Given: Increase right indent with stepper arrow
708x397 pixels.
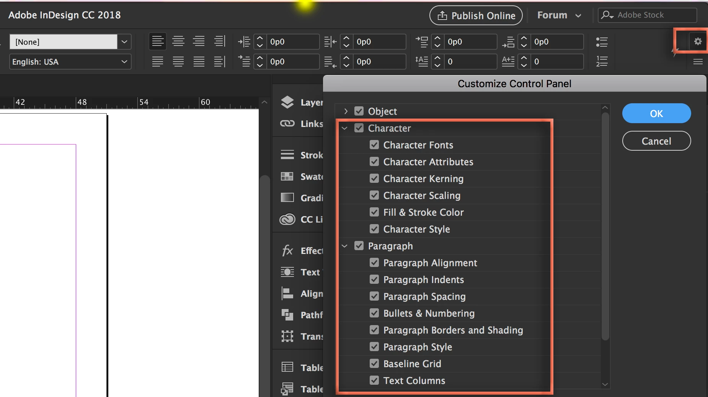Looking at the screenshot, I should (346, 38).
